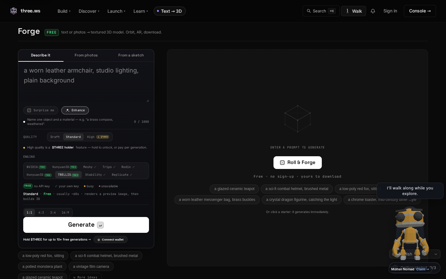446x279 pixels.
Task: Switch to the From a sketch tab
Action: [x=131, y=55]
